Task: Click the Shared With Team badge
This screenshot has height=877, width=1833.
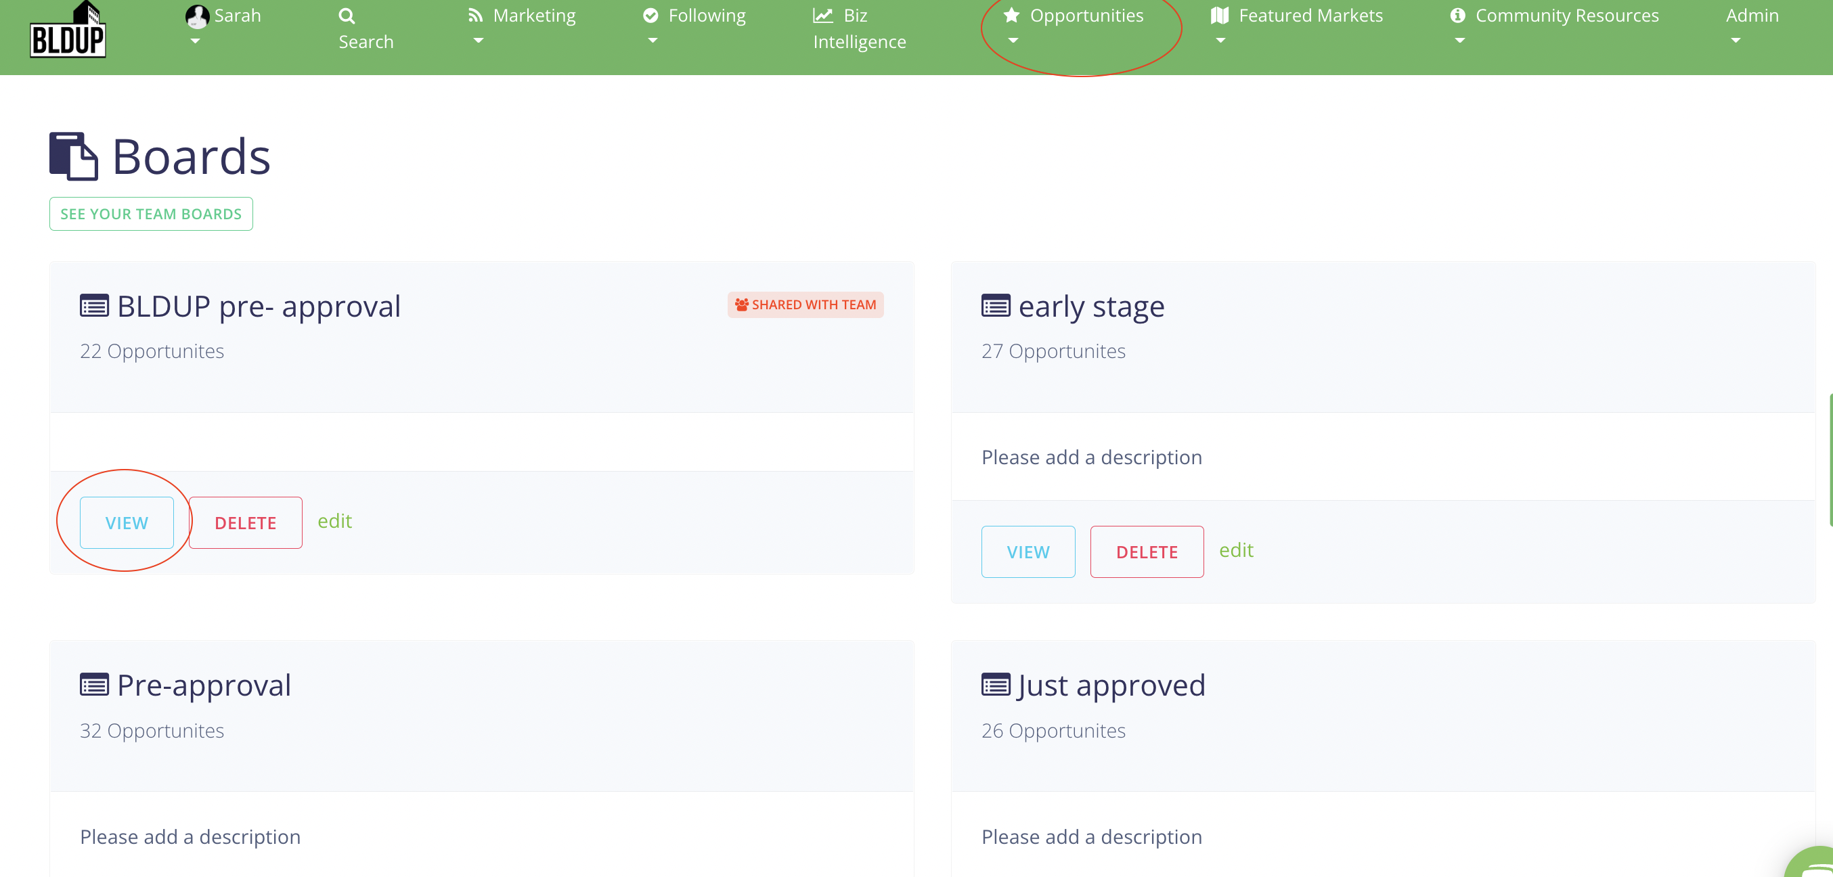Action: (805, 305)
